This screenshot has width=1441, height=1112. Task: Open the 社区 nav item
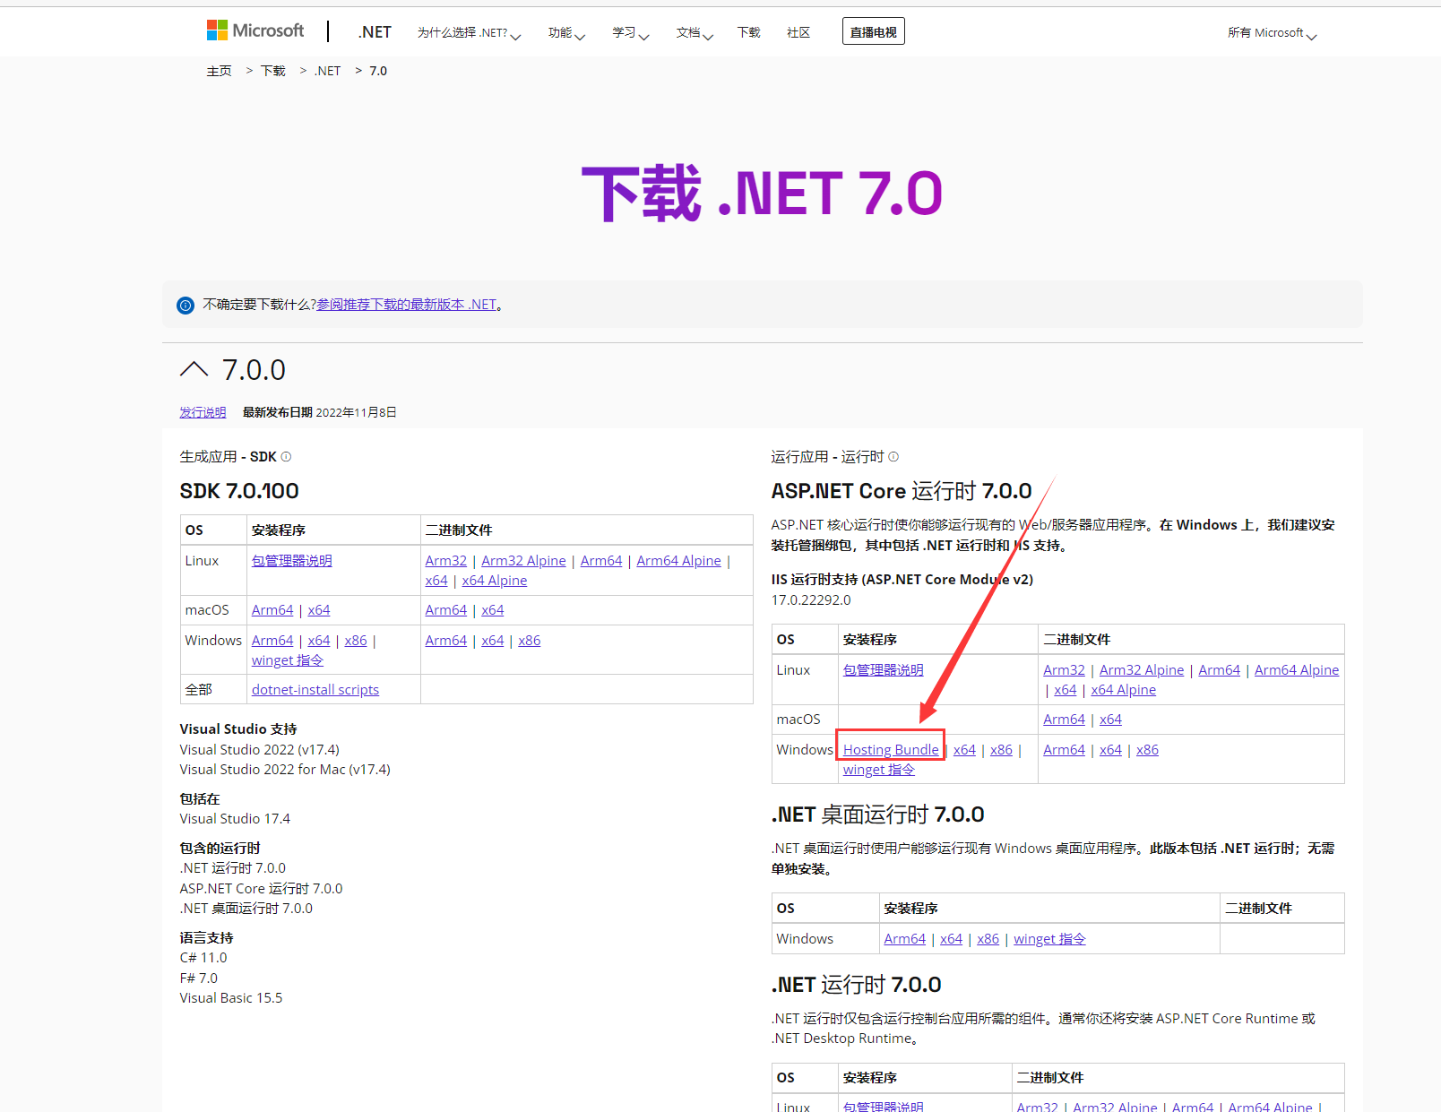798,32
